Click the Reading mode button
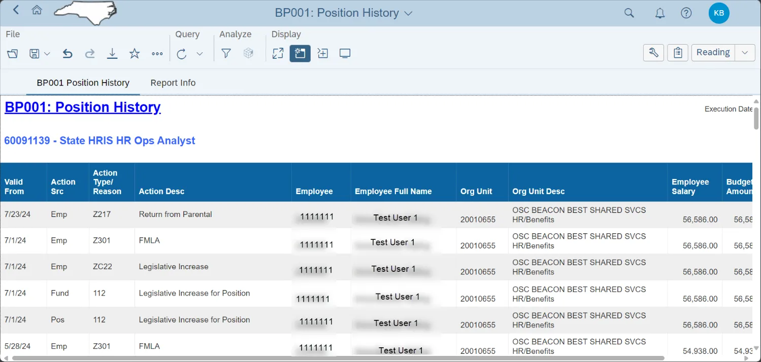Viewport: 761px width, 362px height. click(713, 52)
